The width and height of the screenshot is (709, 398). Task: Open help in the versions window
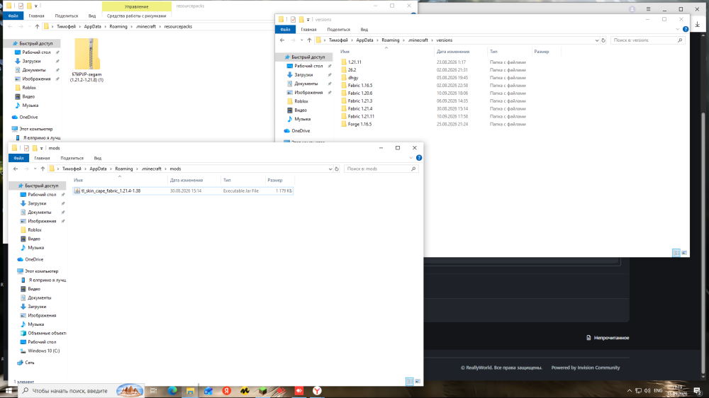coord(686,29)
